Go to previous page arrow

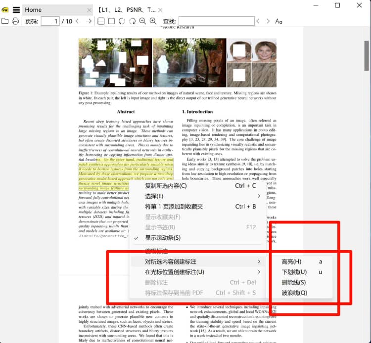tap(78, 21)
